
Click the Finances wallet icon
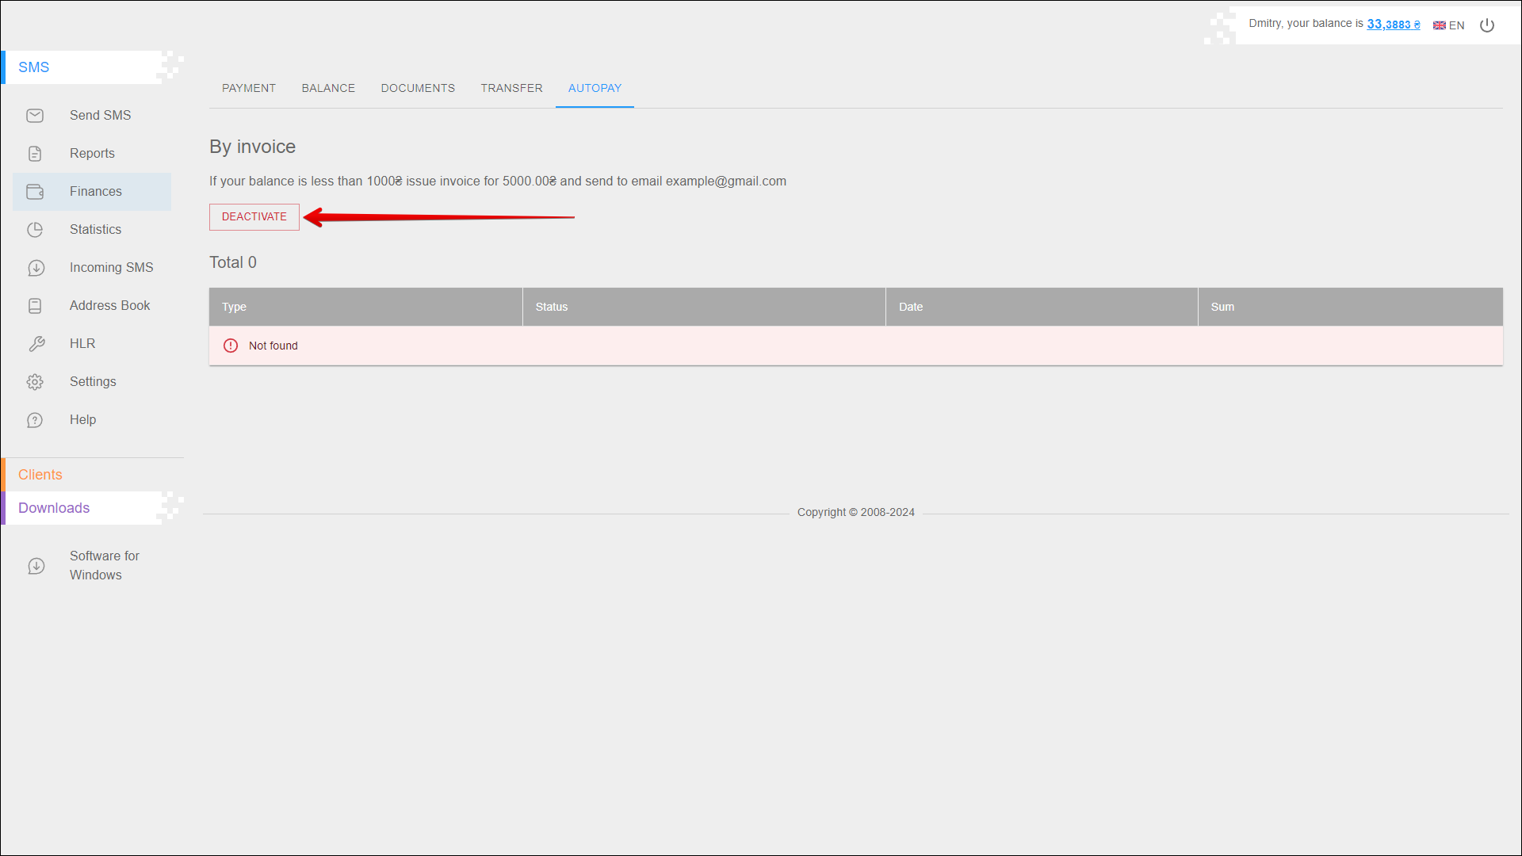coord(35,192)
